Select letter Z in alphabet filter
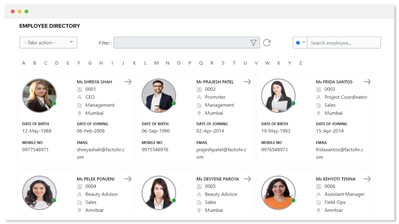Viewport: 399px width, 224px height. [x=300, y=63]
